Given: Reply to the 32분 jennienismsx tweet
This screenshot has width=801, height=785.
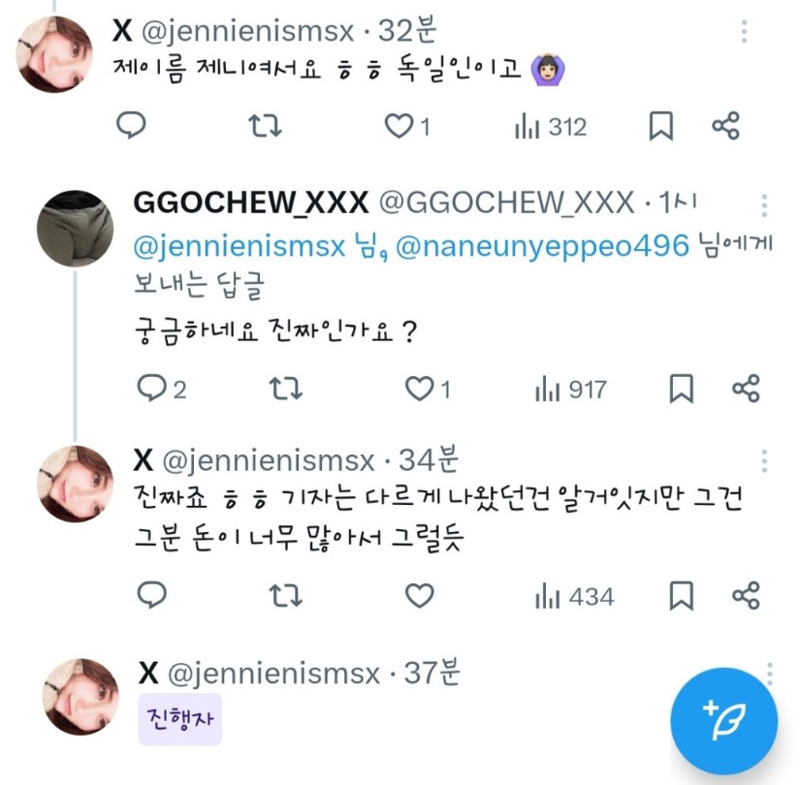Looking at the screenshot, I should pyautogui.click(x=131, y=126).
